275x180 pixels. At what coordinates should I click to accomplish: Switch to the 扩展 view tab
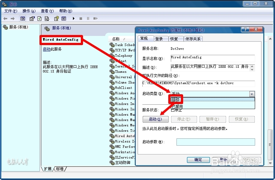tap(48, 169)
